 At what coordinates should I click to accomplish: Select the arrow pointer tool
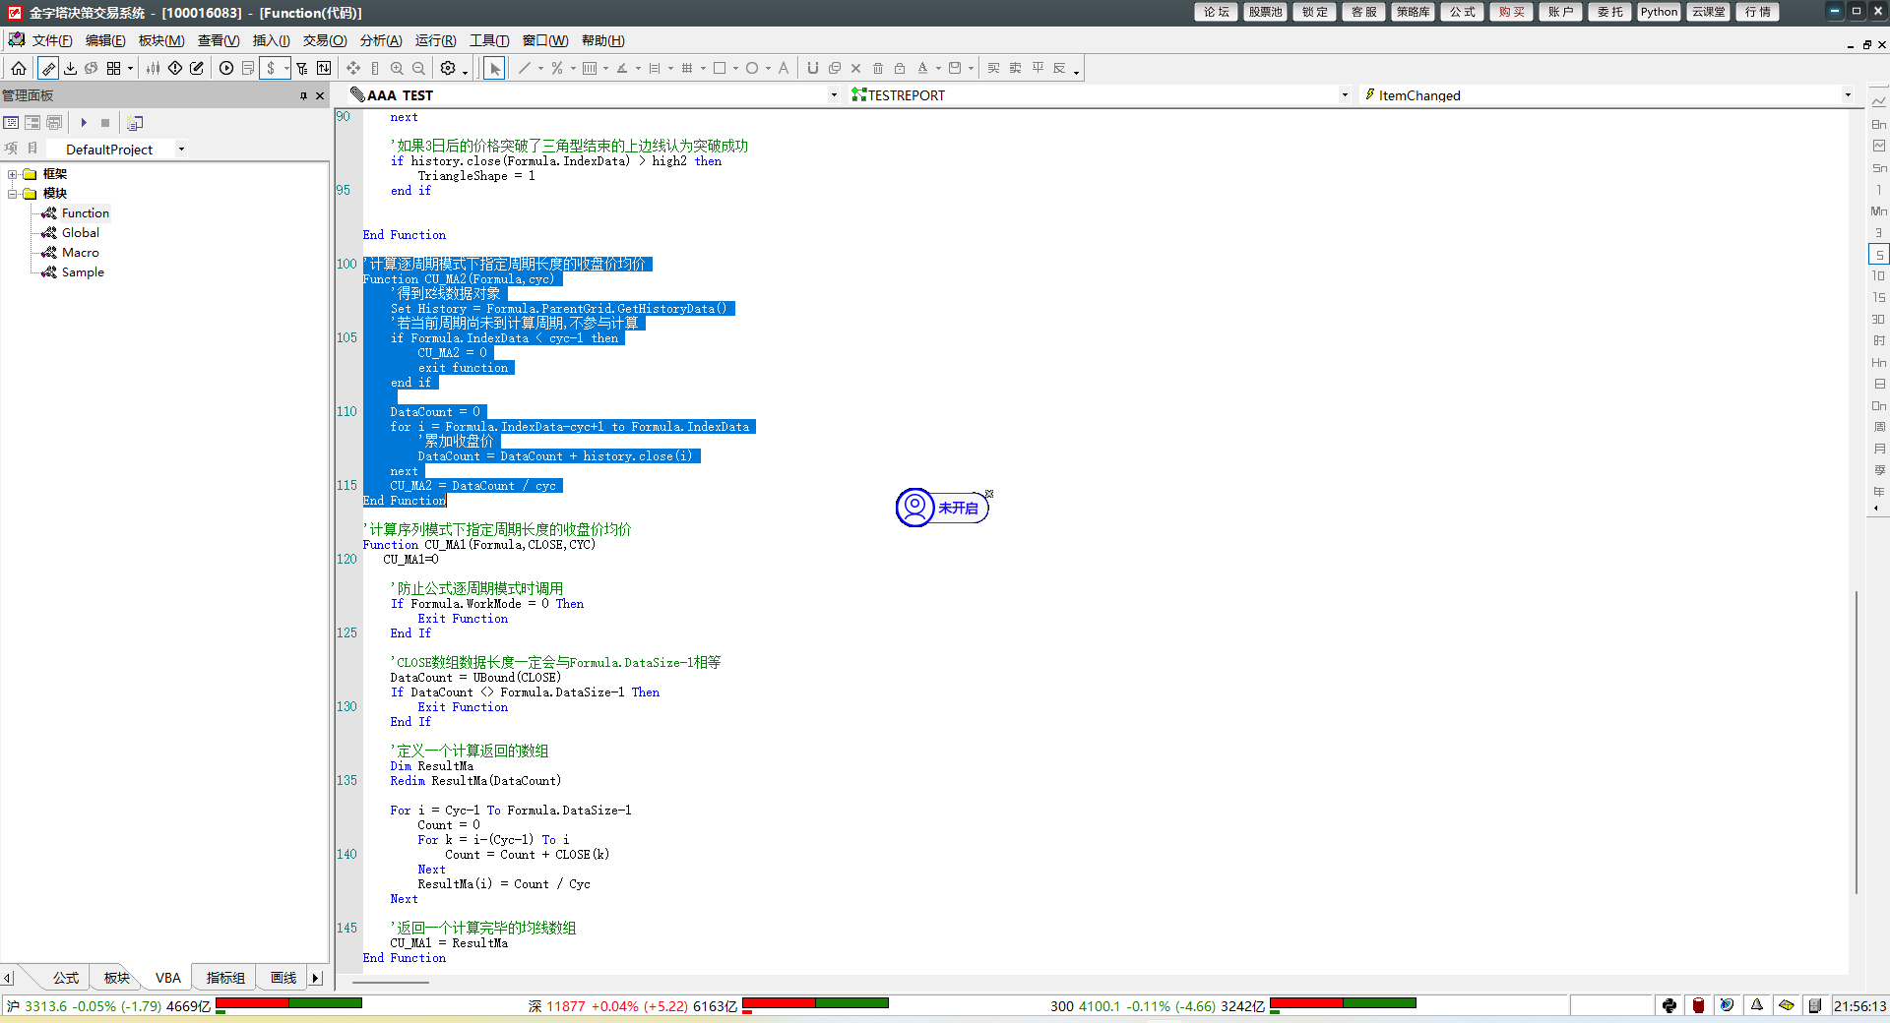point(494,68)
